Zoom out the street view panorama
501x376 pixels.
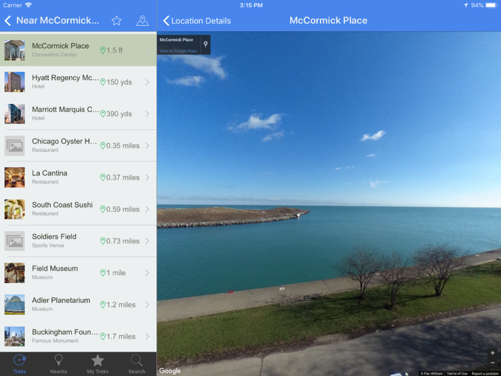[x=492, y=362]
